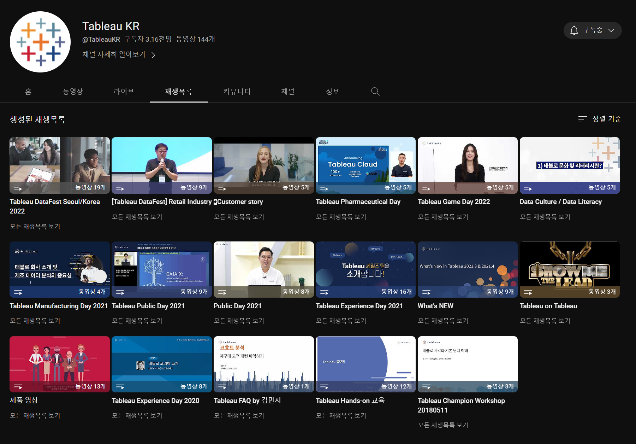Image resolution: width=636 pixels, height=444 pixels.
Task: Open Data Culture / Data Literacy title
Action: click(x=561, y=202)
